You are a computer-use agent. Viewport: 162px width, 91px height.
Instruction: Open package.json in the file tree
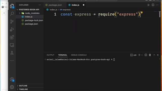(30, 24)
